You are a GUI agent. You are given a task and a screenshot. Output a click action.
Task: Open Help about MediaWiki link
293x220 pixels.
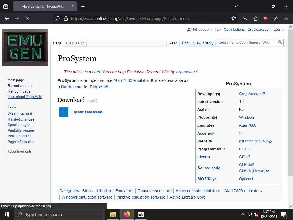tap(25, 97)
